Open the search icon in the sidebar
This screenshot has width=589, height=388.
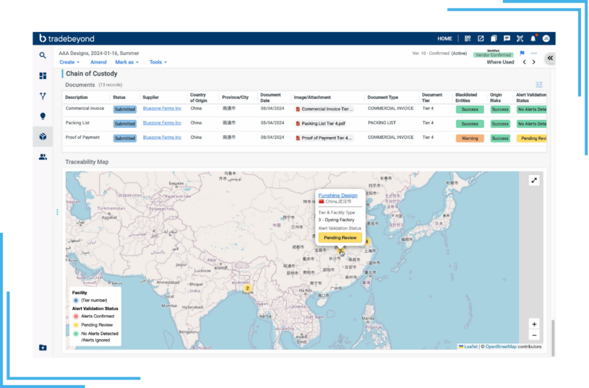pos(43,56)
